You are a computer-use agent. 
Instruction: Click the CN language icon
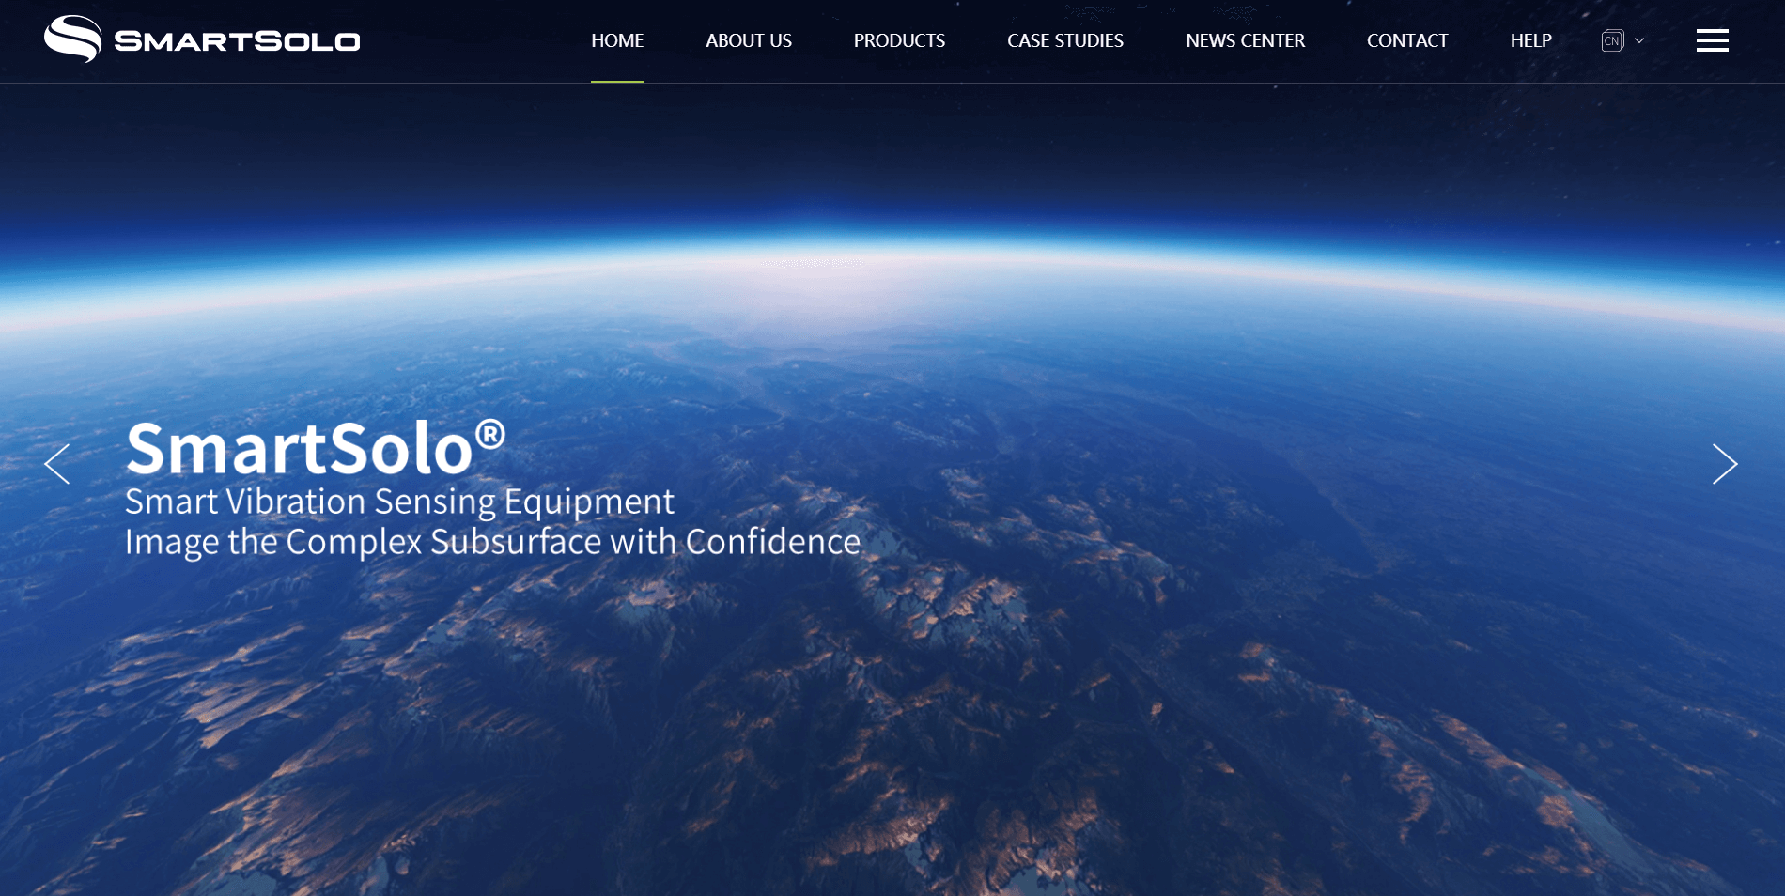tap(1612, 40)
